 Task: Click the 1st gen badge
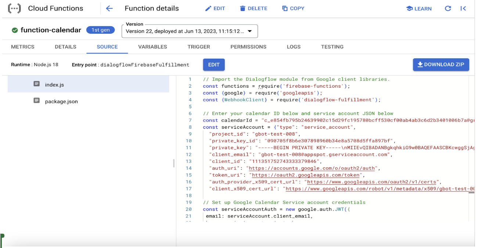pyautogui.click(x=101, y=30)
